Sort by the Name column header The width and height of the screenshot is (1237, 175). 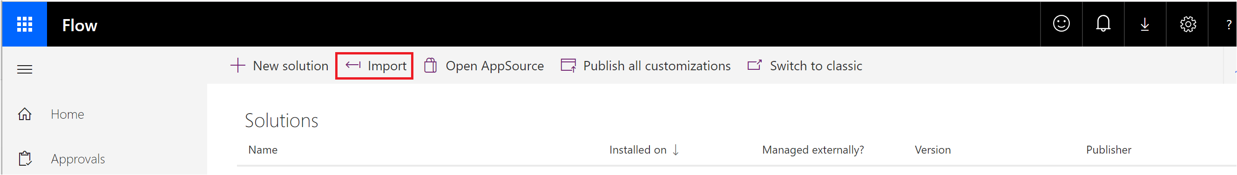pos(263,150)
